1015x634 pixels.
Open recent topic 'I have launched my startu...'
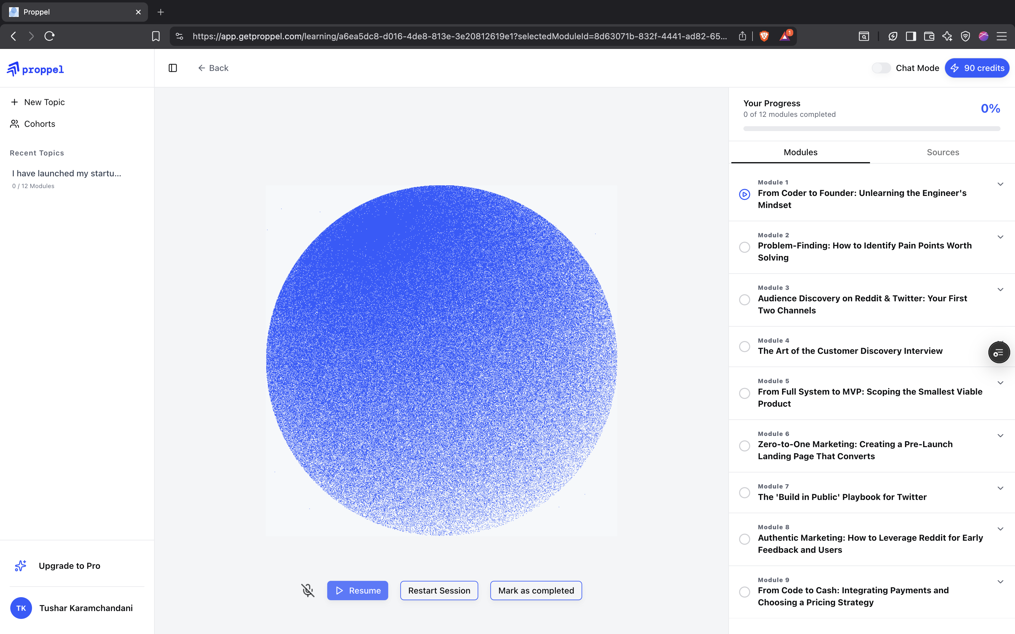click(x=67, y=173)
